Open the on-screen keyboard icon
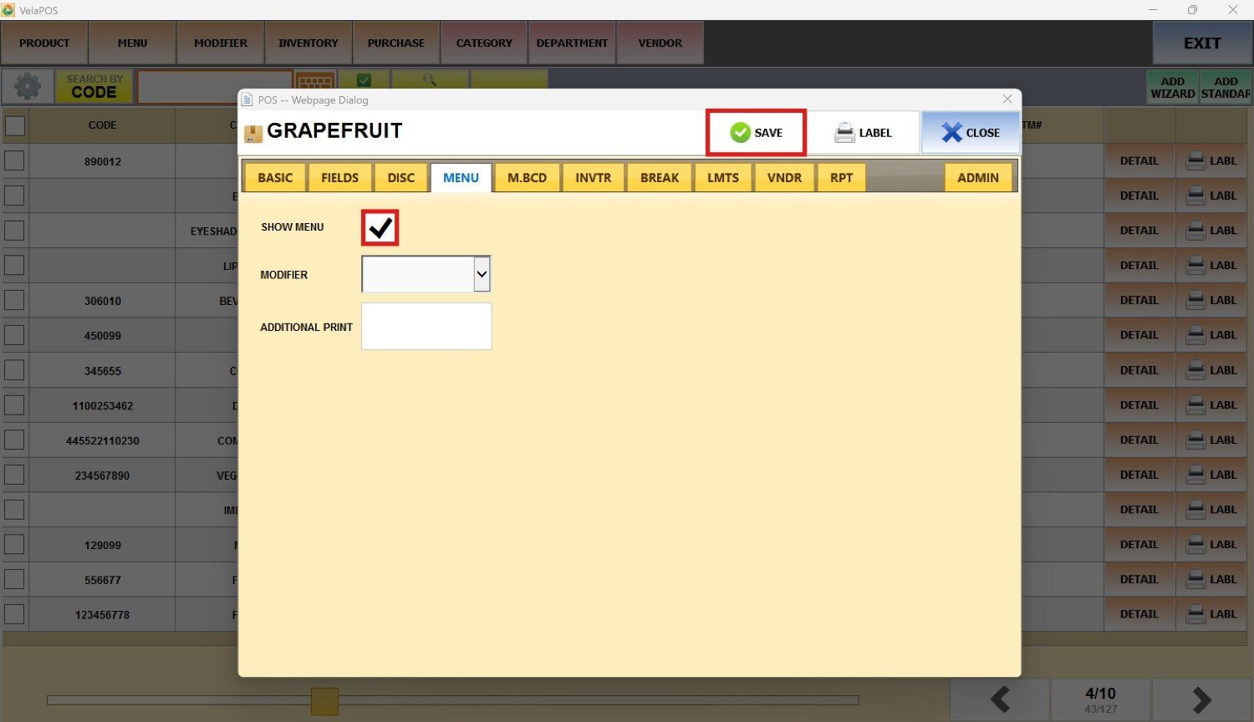This screenshot has height=722, width=1254. click(x=316, y=81)
